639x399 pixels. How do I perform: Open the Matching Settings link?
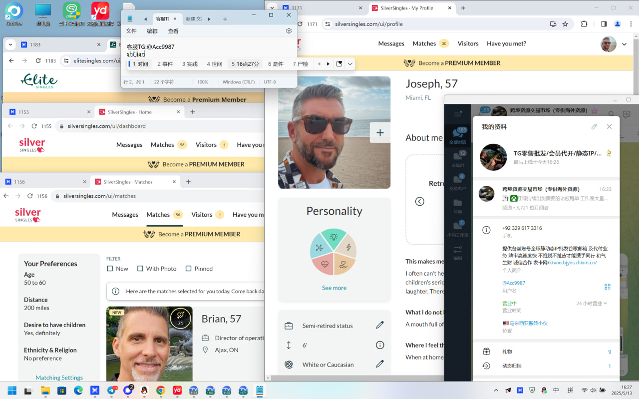coord(59,378)
